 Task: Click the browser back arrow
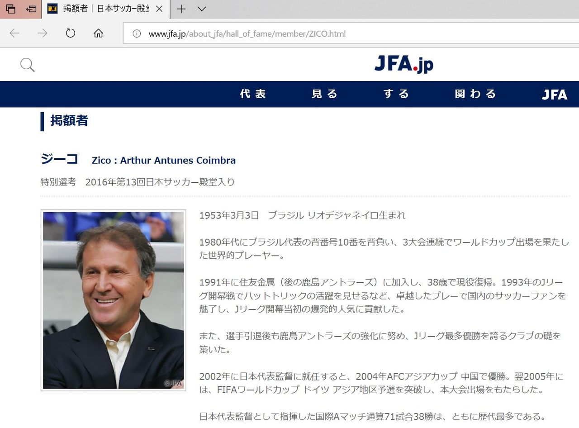pyautogui.click(x=14, y=33)
